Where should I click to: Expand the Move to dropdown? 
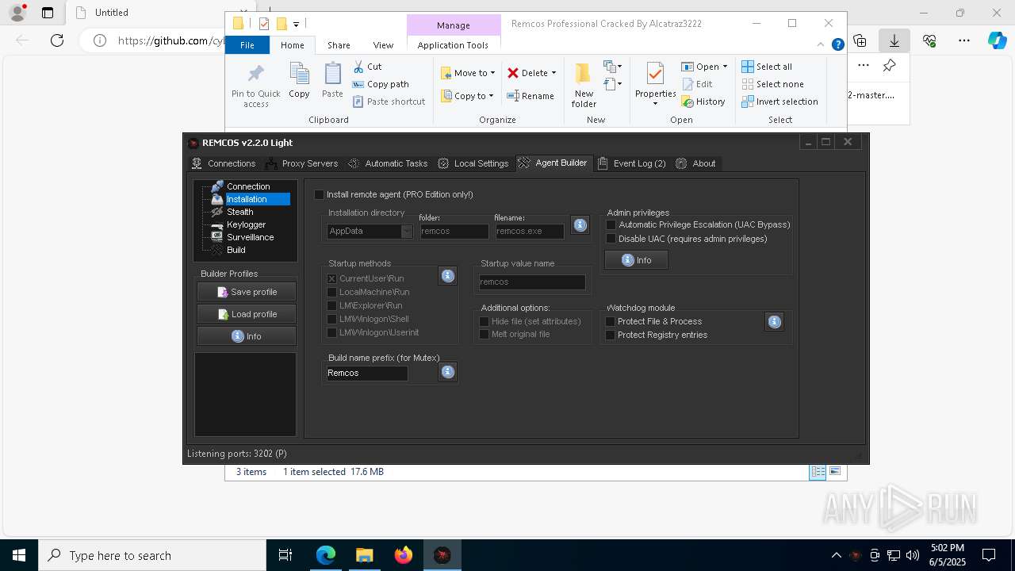point(492,73)
